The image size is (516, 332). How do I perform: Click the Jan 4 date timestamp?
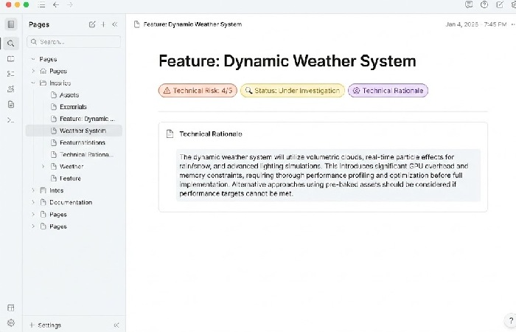[476, 24]
